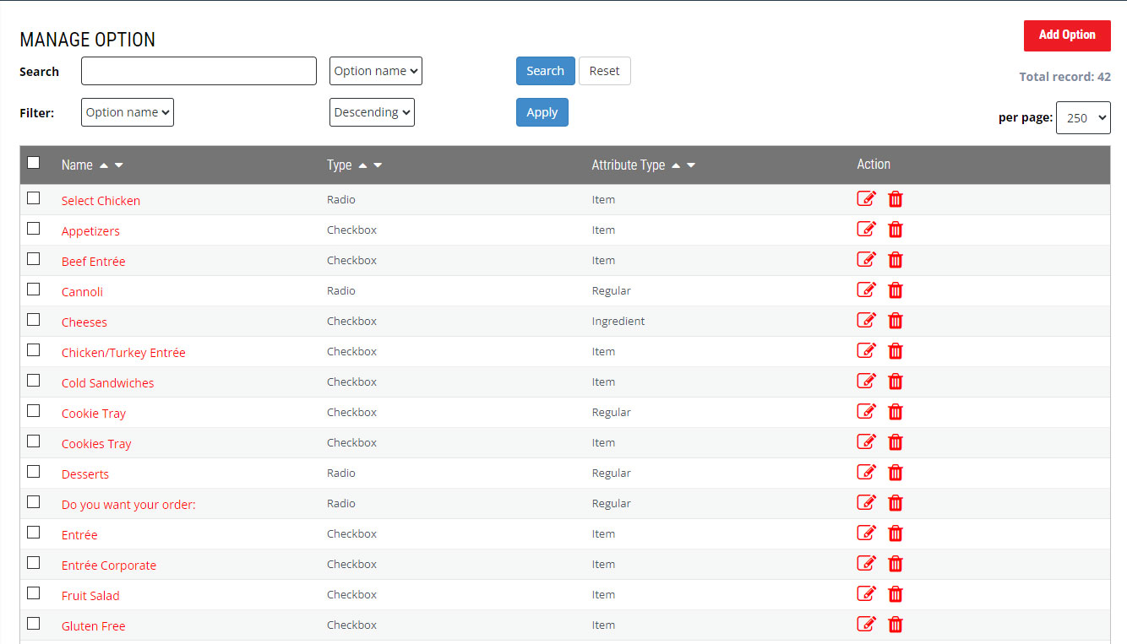Check the Appetizers row checkbox
The image size is (1127, 644).
point(34,229)
